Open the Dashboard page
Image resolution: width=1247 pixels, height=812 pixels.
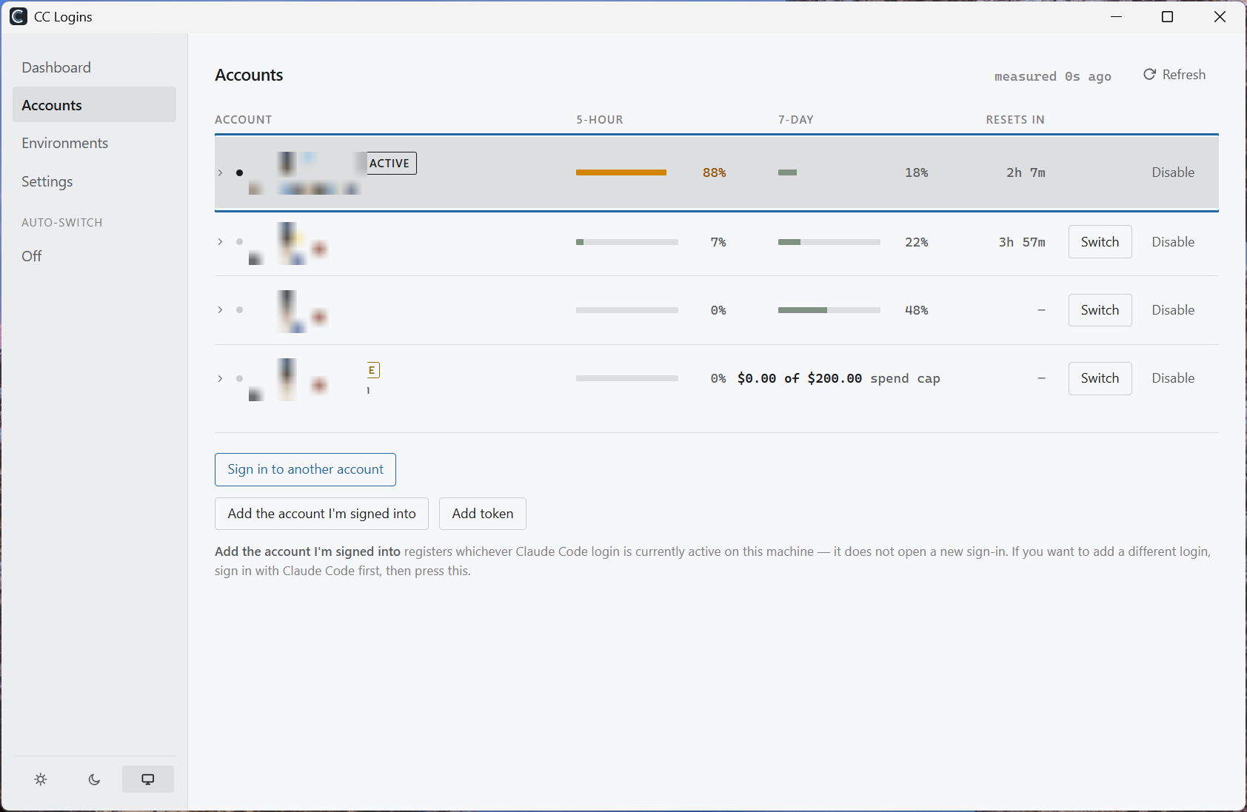point(94,67)
